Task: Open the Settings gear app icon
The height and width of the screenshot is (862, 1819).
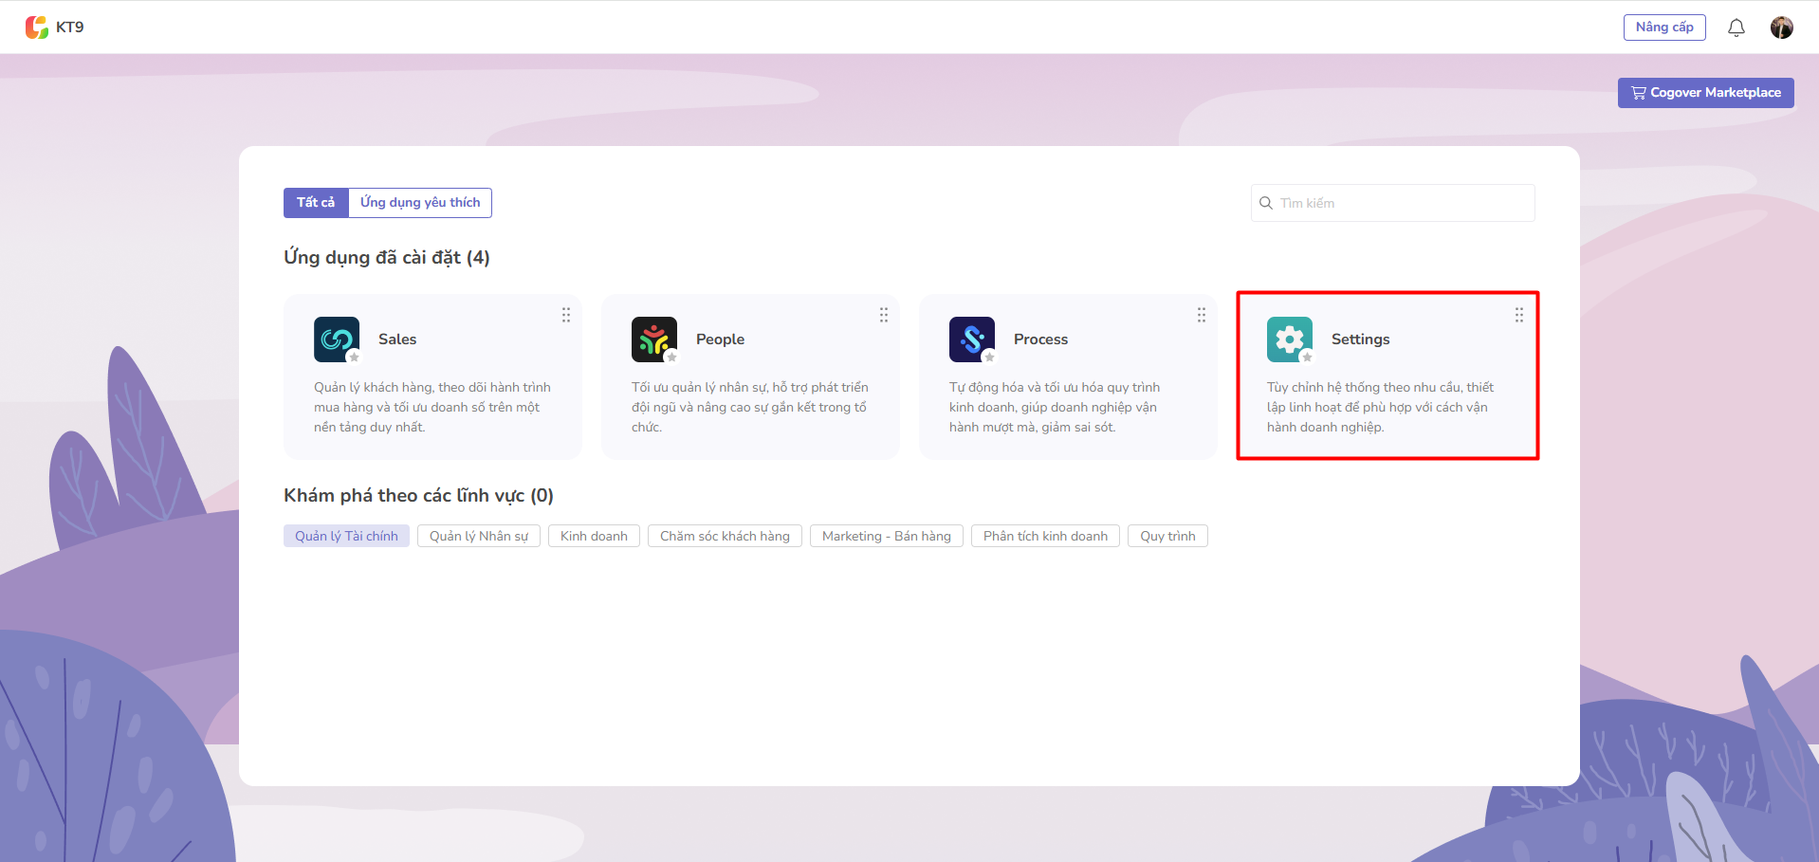Action: point(1289,339)
